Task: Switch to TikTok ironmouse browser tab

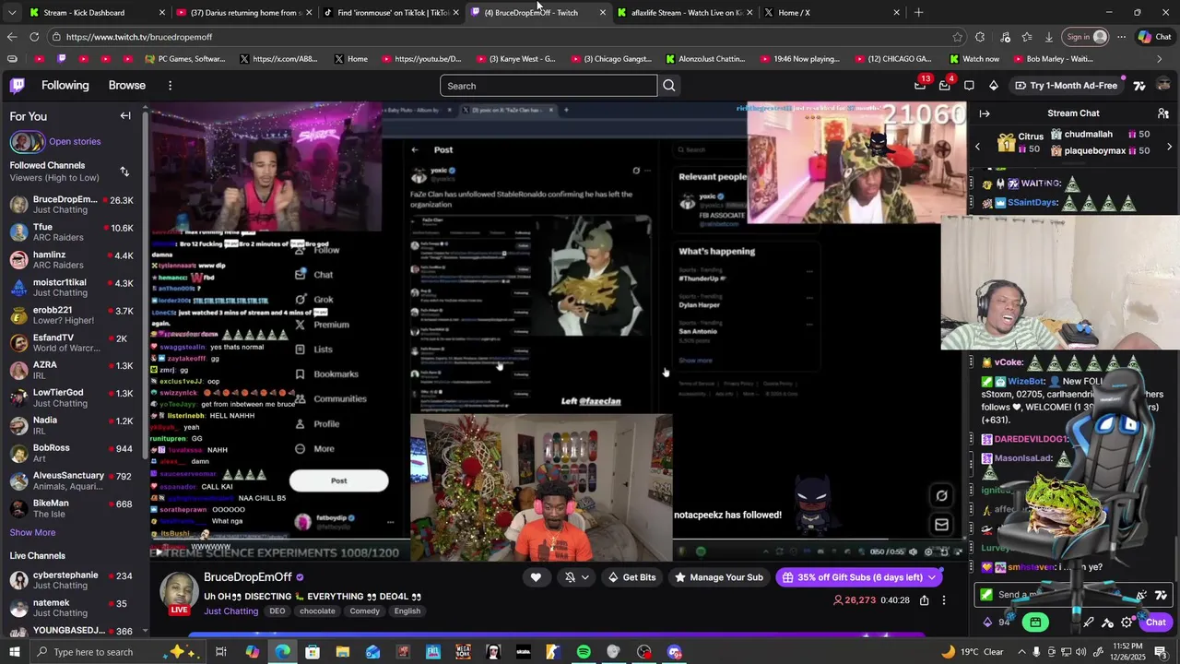Action: [x=392, y=12]
